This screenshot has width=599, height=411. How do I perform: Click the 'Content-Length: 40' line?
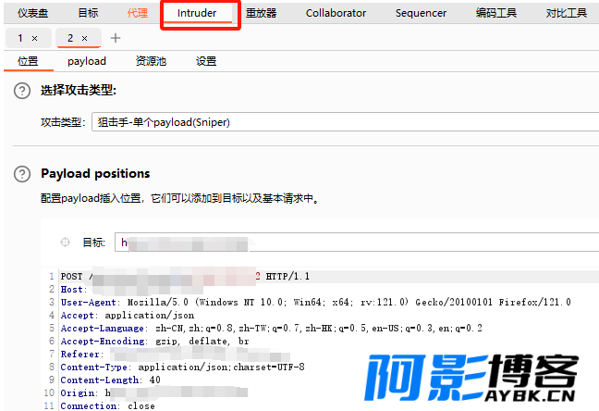[x=110, y=380]
